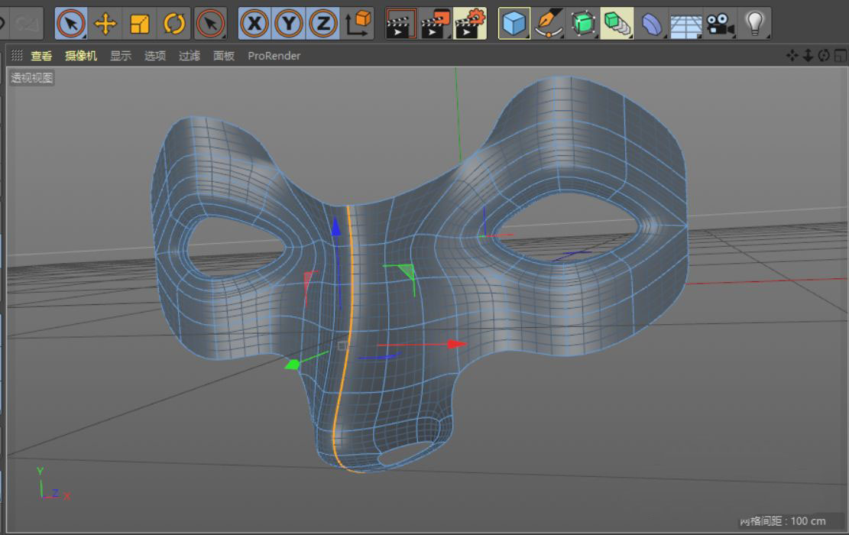
Task: Open the spline pen tool
Action: [x=549, y=24]
